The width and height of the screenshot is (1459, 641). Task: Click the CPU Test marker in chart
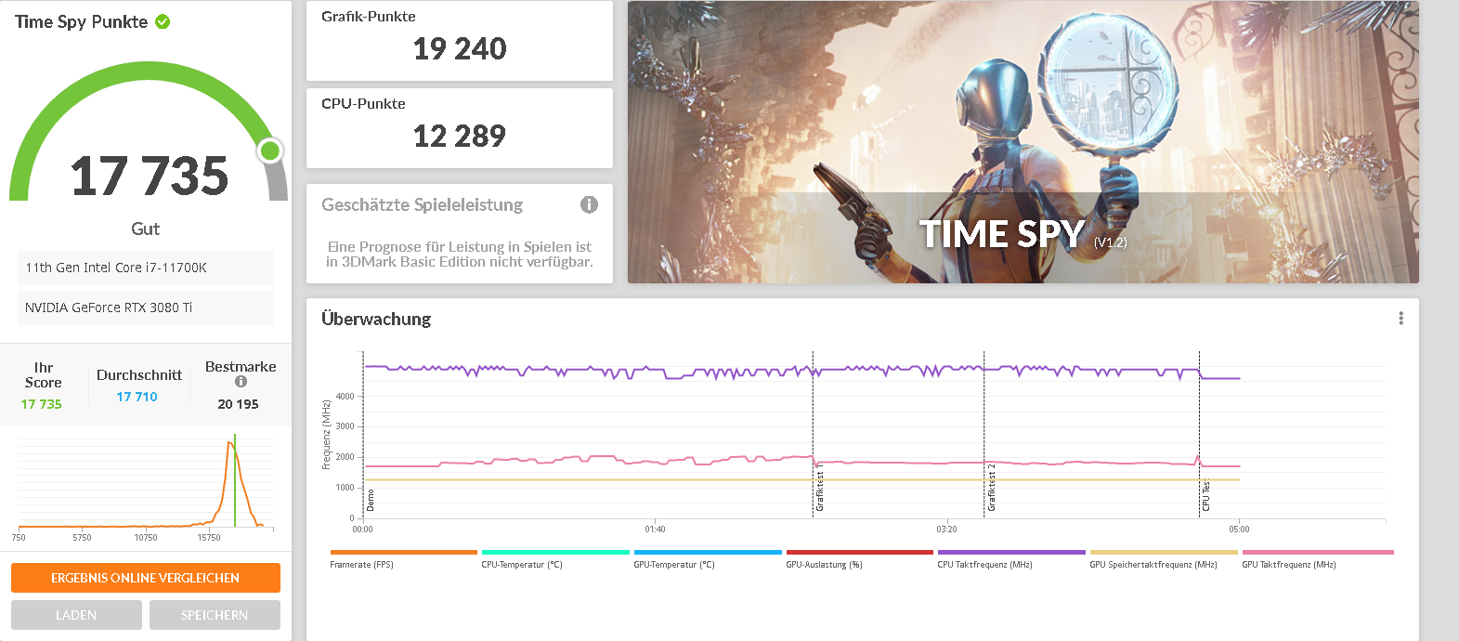pos(1205,495)
